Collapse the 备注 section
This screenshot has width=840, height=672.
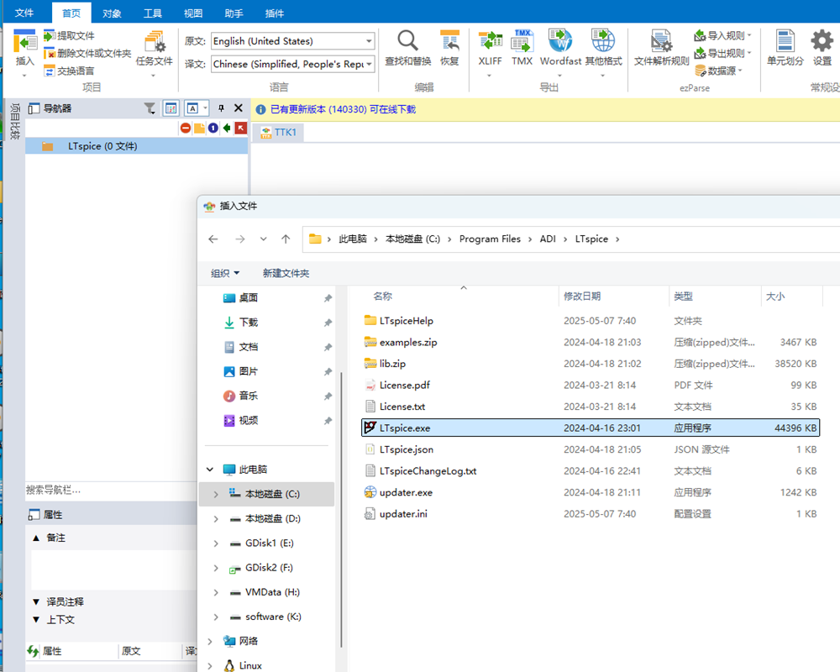pyautogui.click(x=36, y=538)
